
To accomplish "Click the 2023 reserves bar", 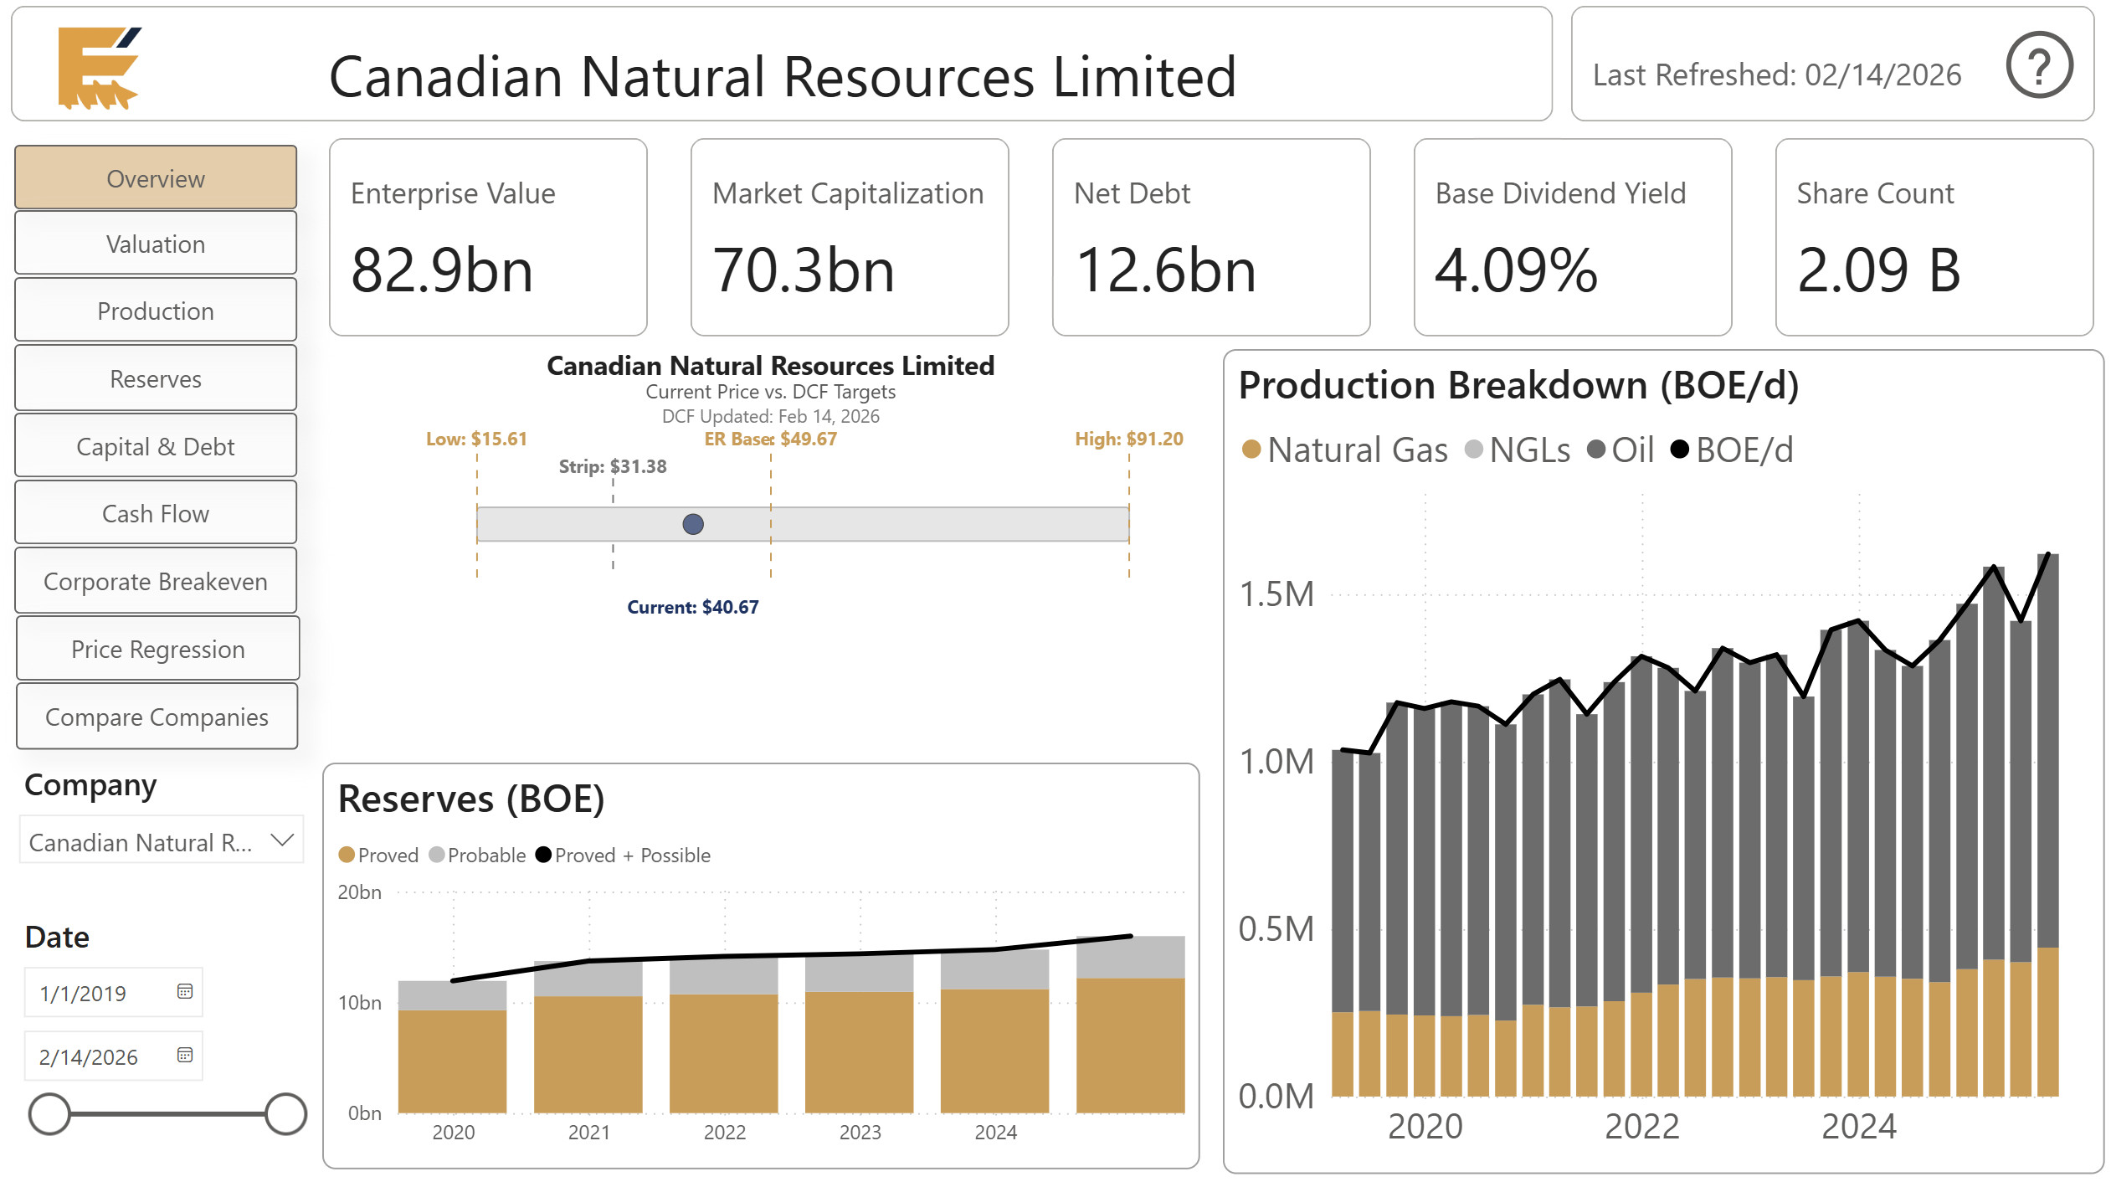I will (859, 1033).
